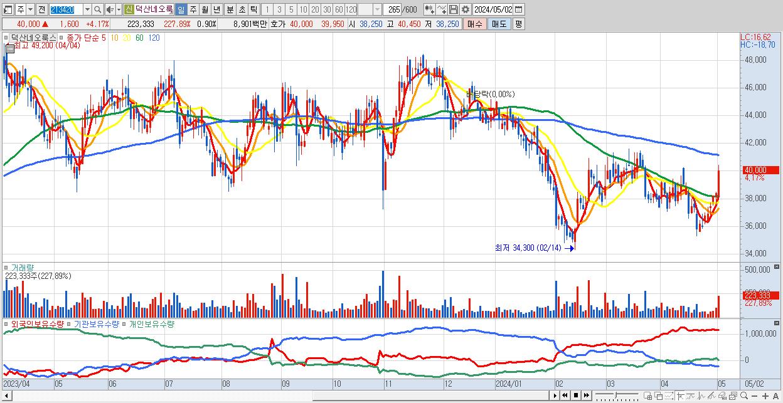This screenshot has height=403, width=783.
Task: Click the chart image icon left of the zoom magnifier
Action: point(732,396)
